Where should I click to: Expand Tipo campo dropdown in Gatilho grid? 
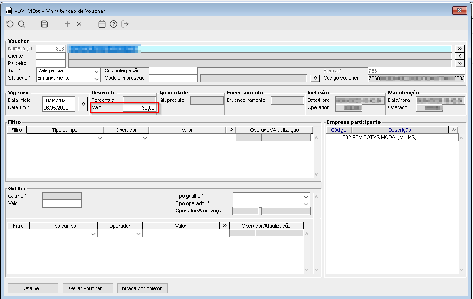point(93,234)
